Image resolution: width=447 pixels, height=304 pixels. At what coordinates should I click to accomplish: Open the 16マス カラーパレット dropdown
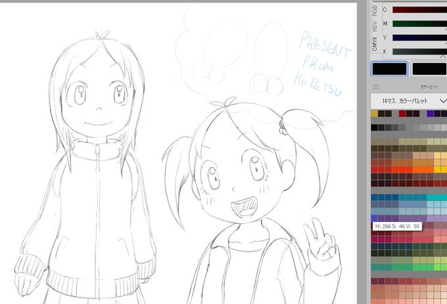click(x=409, y=100)
